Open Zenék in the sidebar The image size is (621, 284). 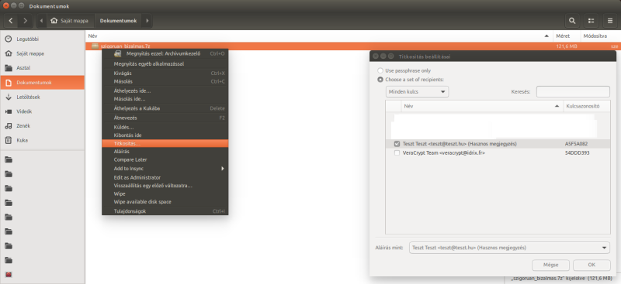(x=43, y=125)
